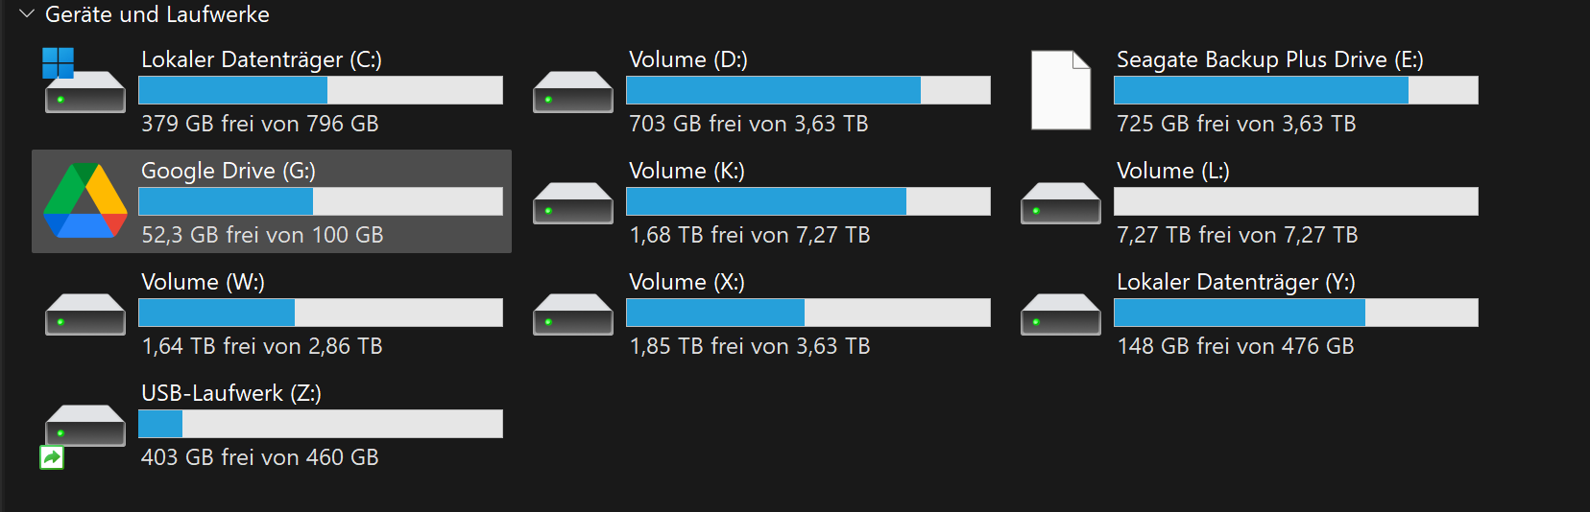The height and width of the screenshot is (512, 1590).
Task: Click the Volume (K:) storage usage bar
Action: coord(808,201)
